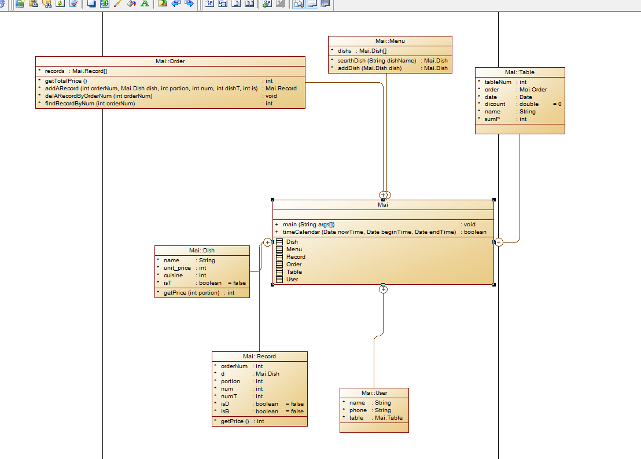The width and height of the screenshot is (641, 459).
Task: Click the green letter A font icon
Action: coord(145,3)
